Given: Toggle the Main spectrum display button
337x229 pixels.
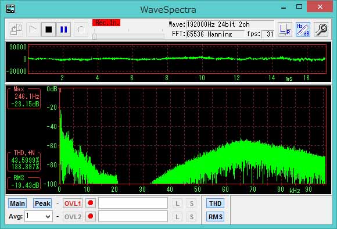Looking at the screenshot, I should (x=17, y=203).
